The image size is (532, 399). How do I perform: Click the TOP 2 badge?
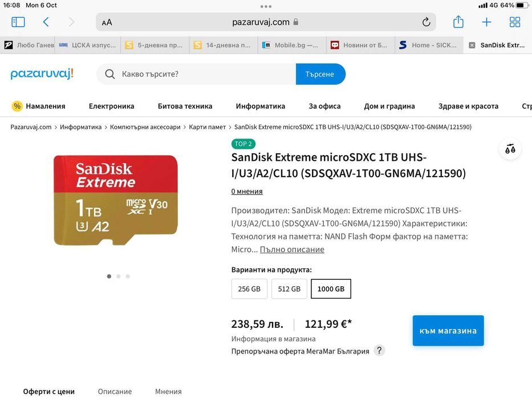pos(243,144)
